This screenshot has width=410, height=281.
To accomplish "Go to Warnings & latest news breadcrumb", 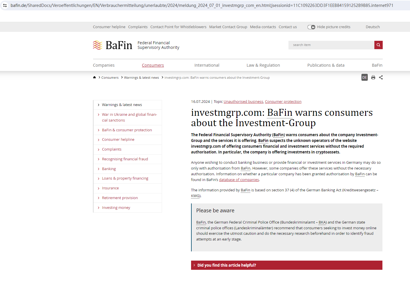I will [141, 78].
